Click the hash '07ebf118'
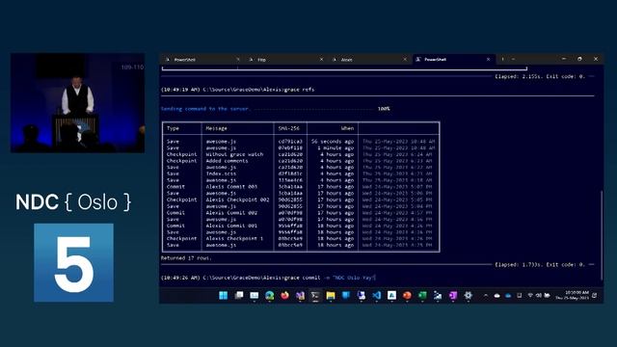 point(290,147)
